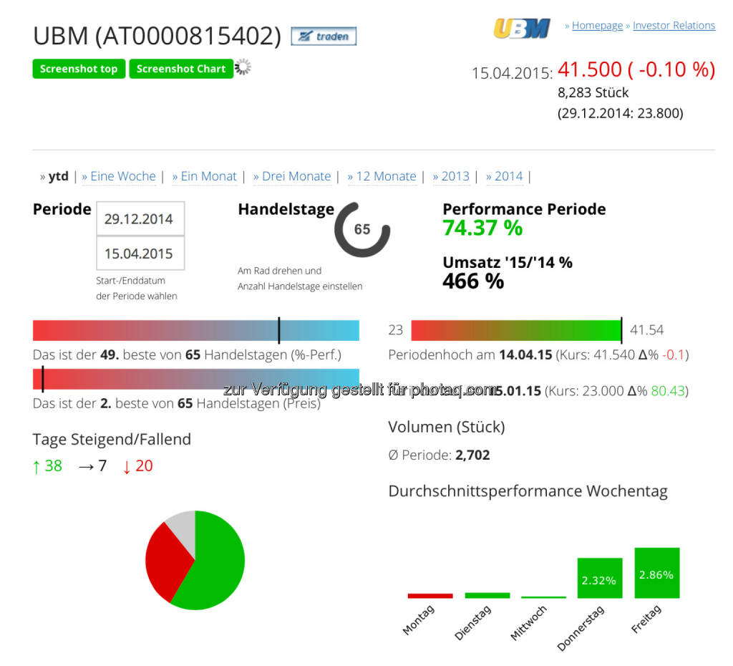Screen dimensions: 733x666
Task: Open the Homepage link
Action: [x=597, y=25]
